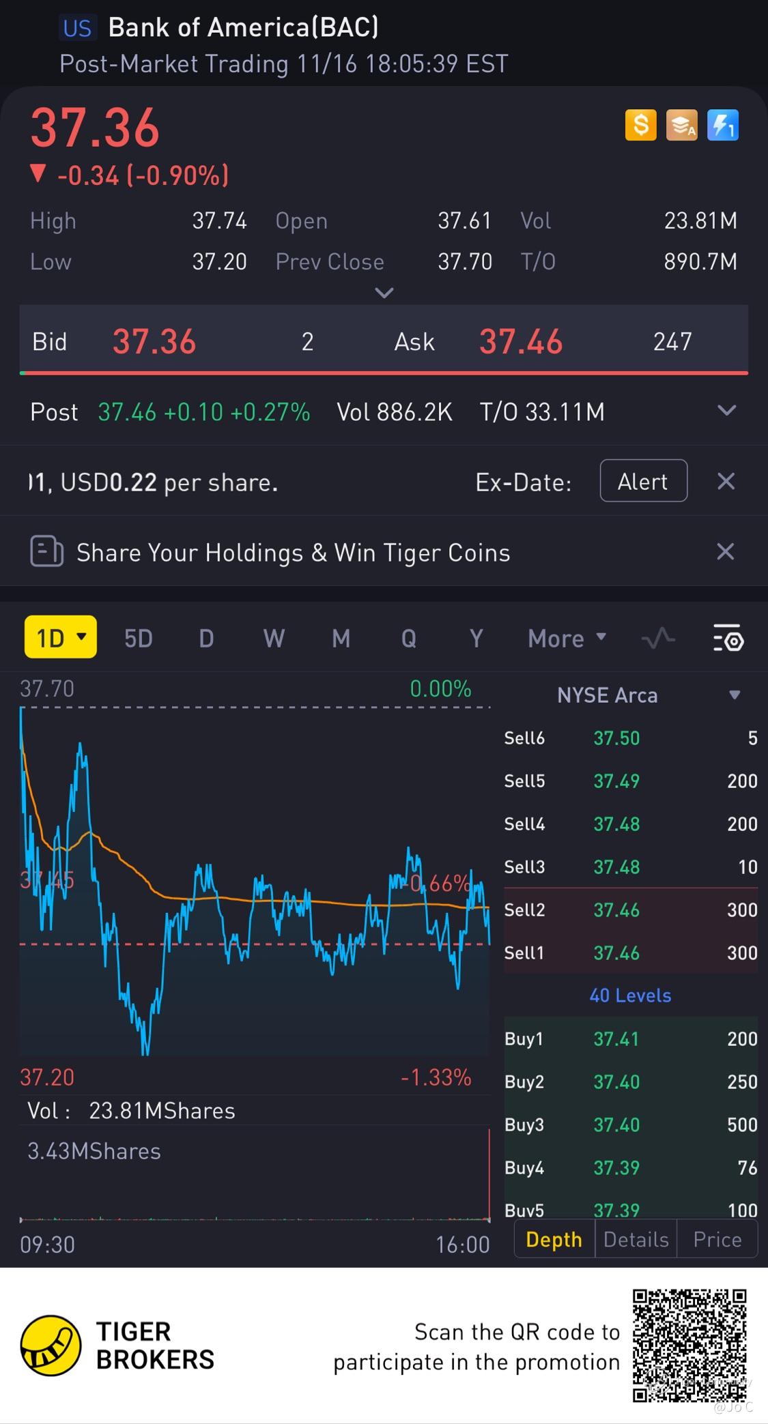This screenshot has height=1424, width=768.
Task: Switch chart to the Q quarterly tab
Action: 408,639
